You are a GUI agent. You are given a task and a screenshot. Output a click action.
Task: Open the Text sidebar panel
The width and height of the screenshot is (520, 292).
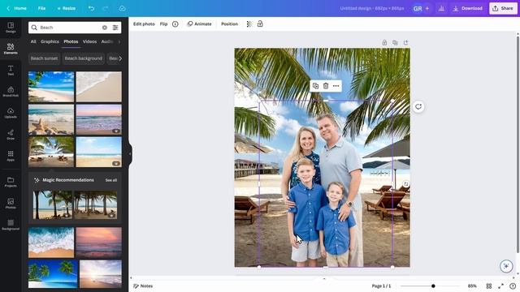pyautogui.click(x=11, y=71)
